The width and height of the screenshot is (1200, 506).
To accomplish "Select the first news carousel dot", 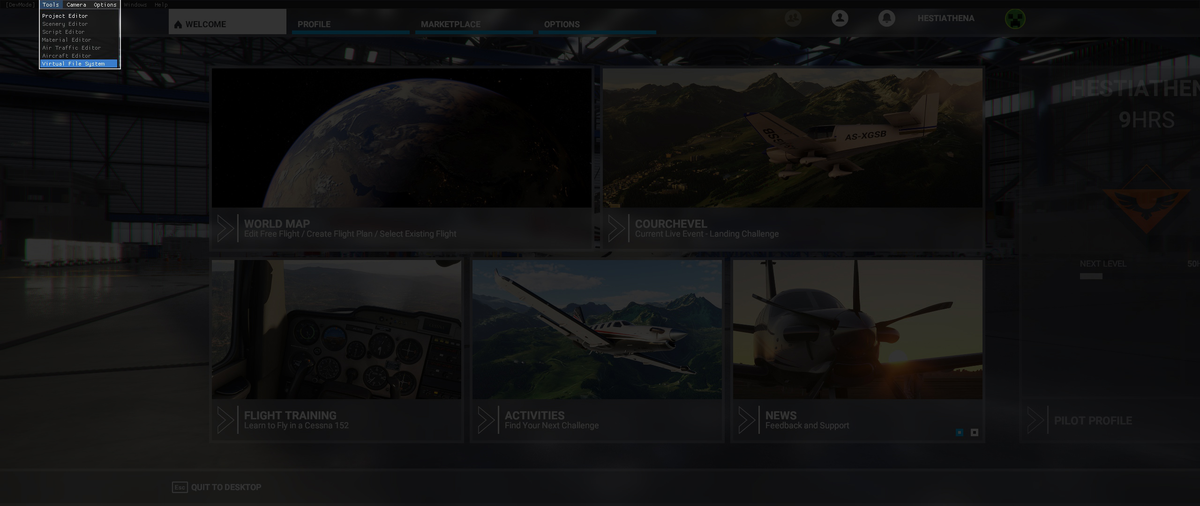I will click(x=959, y=432).
